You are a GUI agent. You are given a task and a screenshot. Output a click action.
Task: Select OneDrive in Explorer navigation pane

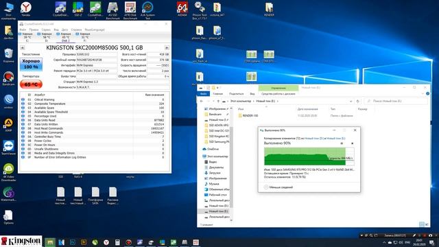click(211, 149)
